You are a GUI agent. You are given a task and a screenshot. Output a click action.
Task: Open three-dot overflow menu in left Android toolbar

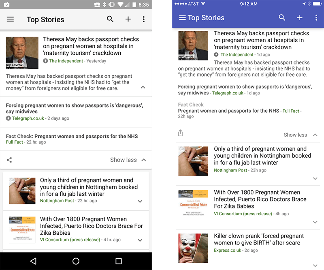click(x=143, y=19)
